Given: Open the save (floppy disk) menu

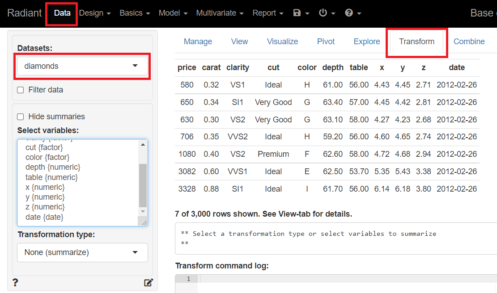Looking at the screenshot, I should click(x=301, y=13).
